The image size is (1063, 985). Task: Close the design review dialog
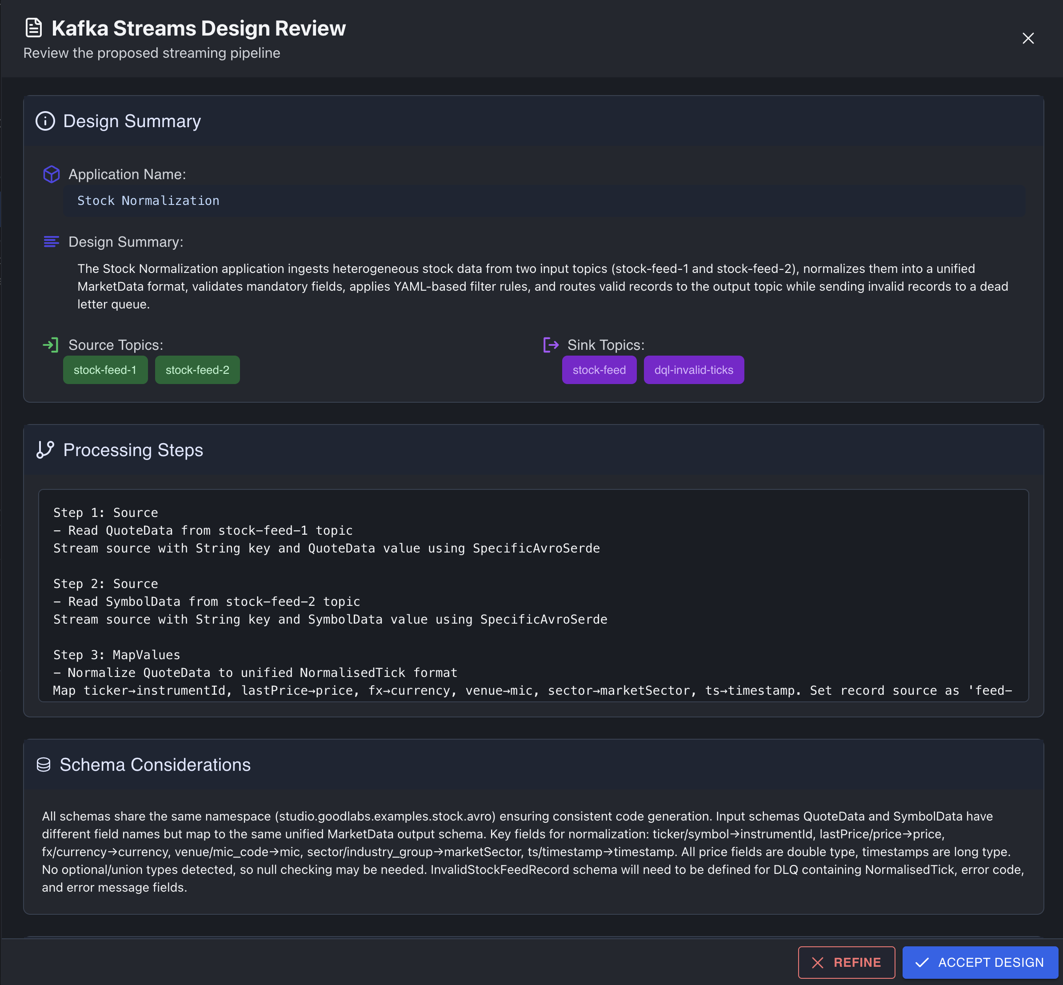(x=1028, y=38)
